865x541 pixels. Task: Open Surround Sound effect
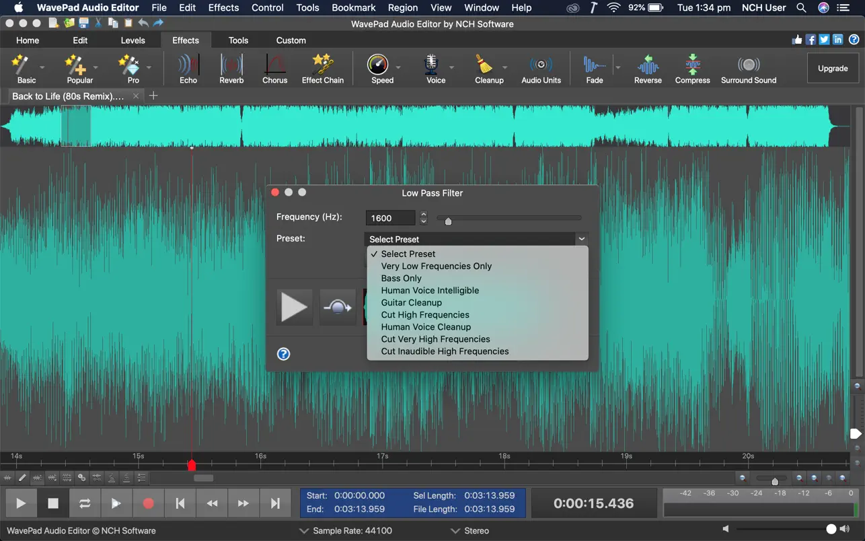pyautogui.click(x=748, y=69)
